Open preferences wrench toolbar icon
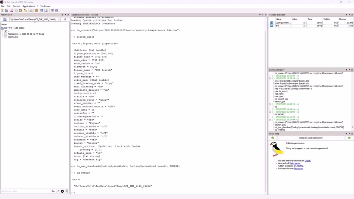This screenshot has height=199, width=354. pos(47,11)
